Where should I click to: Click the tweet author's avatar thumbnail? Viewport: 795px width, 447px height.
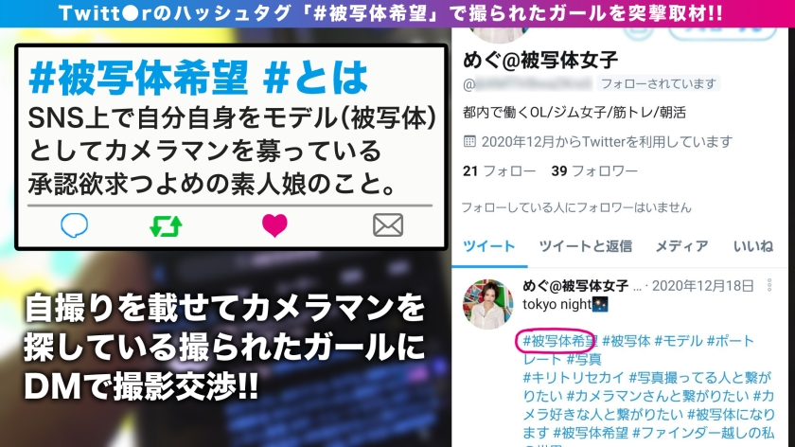point(487,304)
